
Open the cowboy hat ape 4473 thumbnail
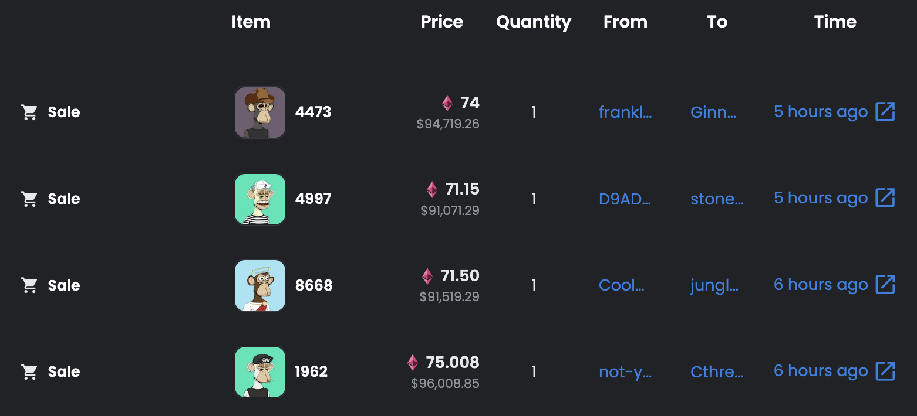pos(260,112)
